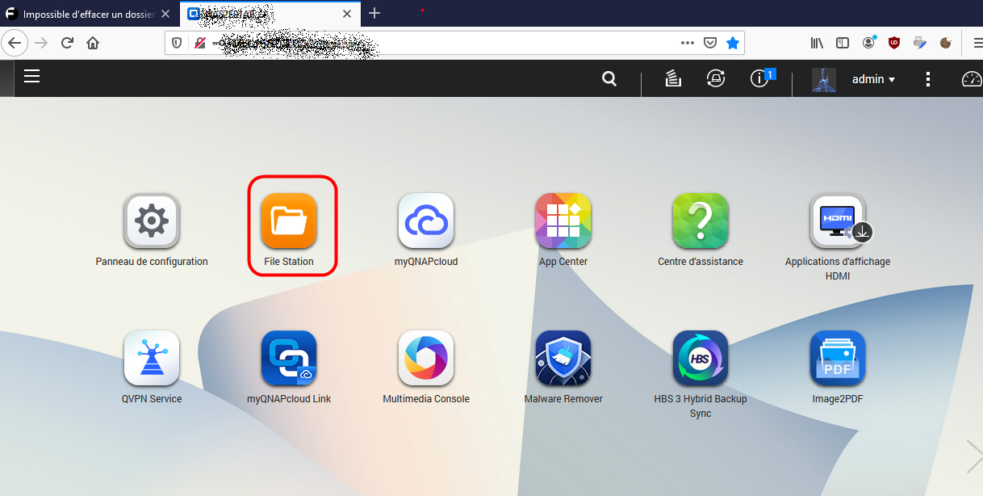This screenshot has width=983, height=496.
Task: Open event notifications info icon
Action: pyautogui.click(x=759, y=78)
